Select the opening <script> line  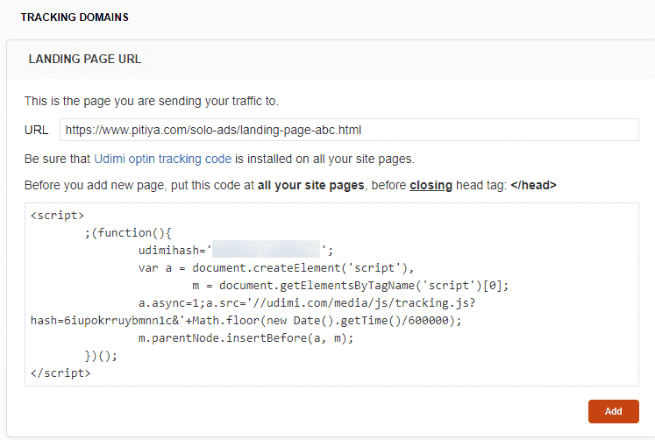[x=57, y=216]
